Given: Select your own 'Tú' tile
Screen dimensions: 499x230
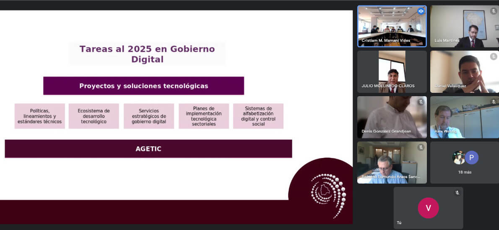Looking at the screenshot, I should click(429, 208).
